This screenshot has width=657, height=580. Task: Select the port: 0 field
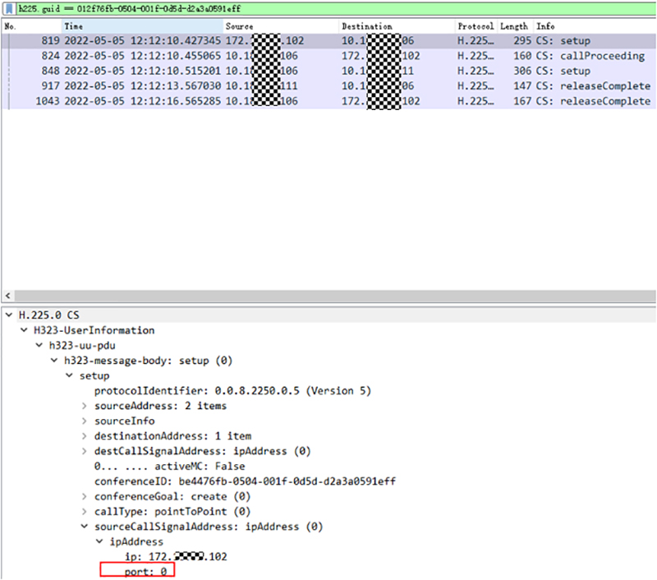click(x=146, y=571)
